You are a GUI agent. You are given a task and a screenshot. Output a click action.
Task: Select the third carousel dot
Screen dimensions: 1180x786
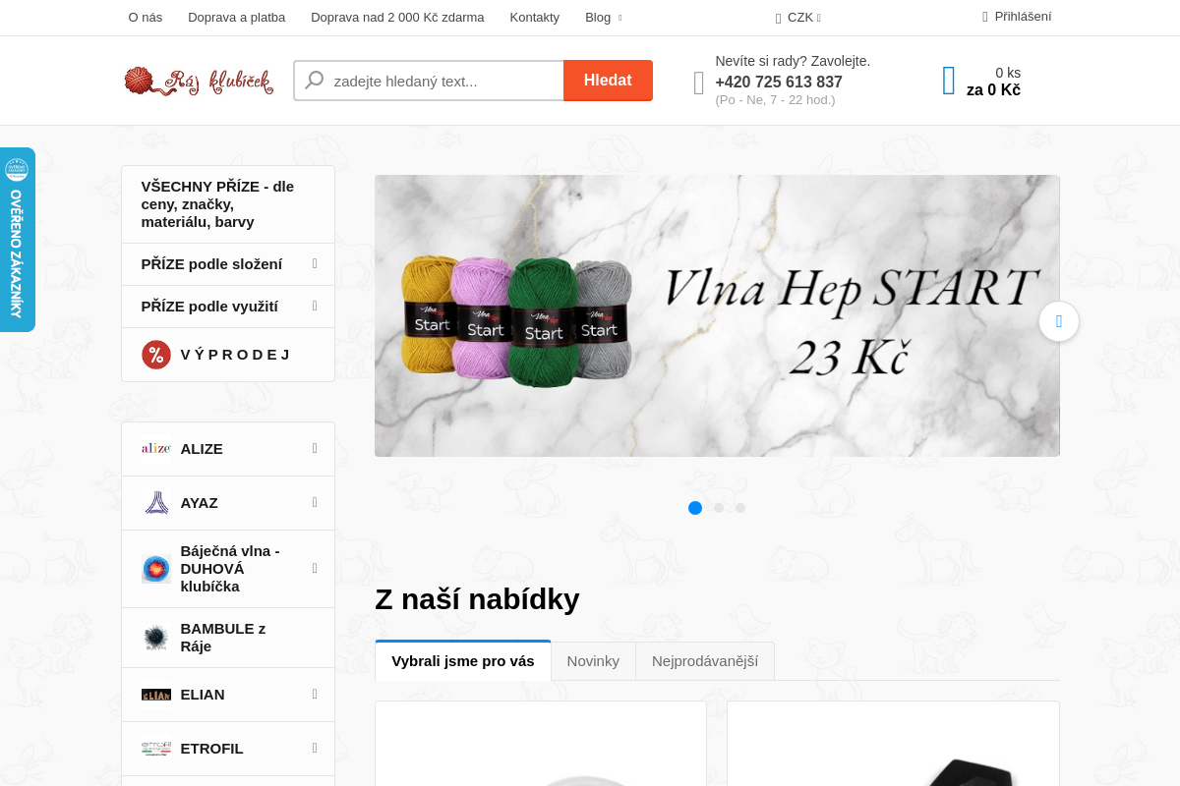coord(740,508)
